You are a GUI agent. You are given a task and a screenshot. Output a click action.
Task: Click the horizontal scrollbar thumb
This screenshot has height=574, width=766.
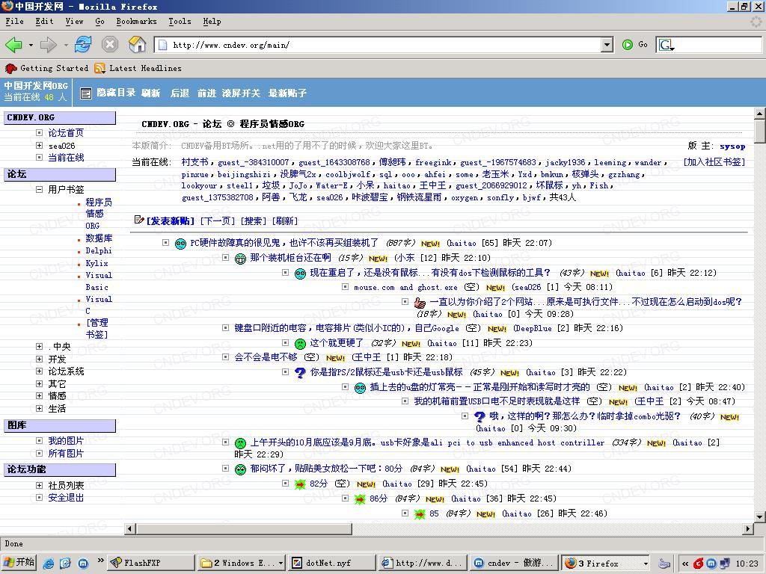tap(244, 528)
